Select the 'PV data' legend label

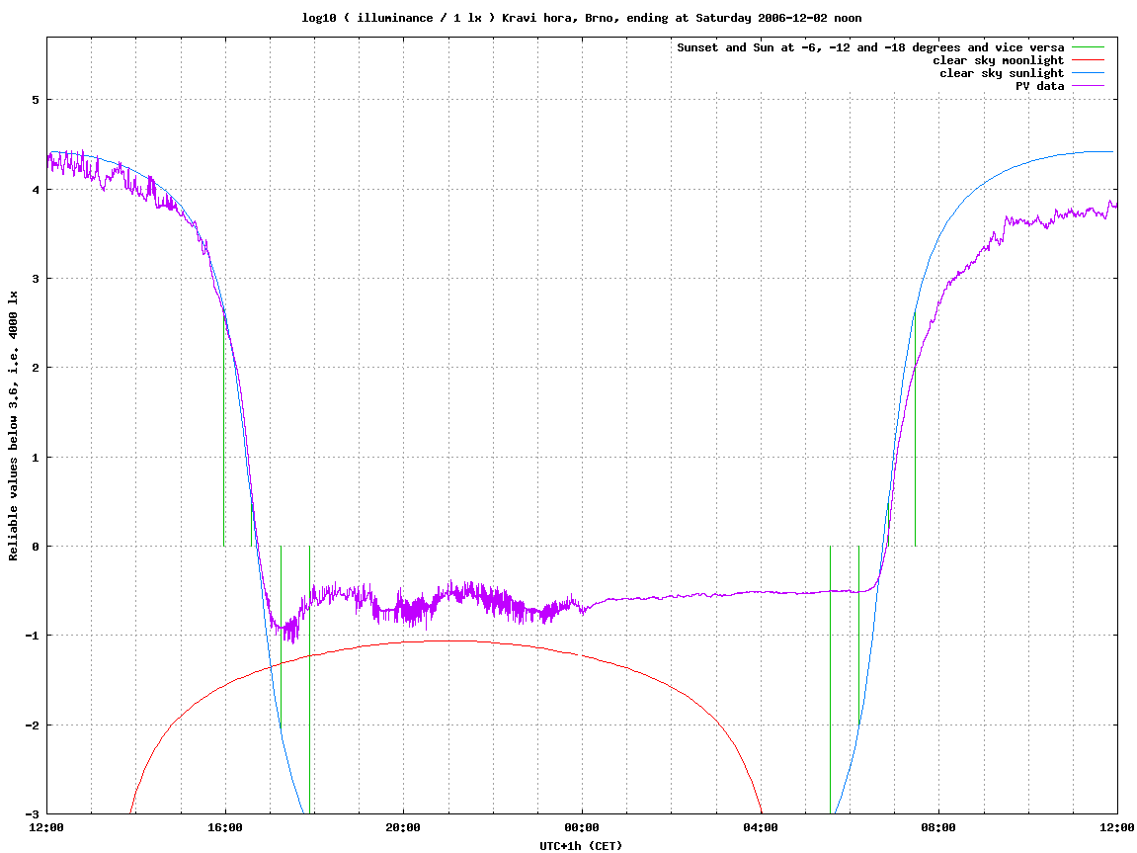coord(1039,86)
